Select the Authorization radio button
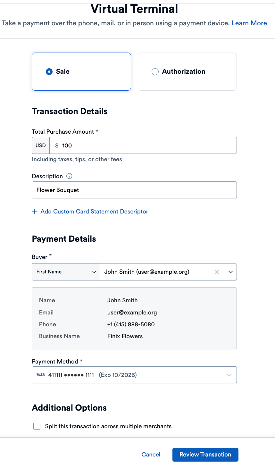 click(155, 71)
